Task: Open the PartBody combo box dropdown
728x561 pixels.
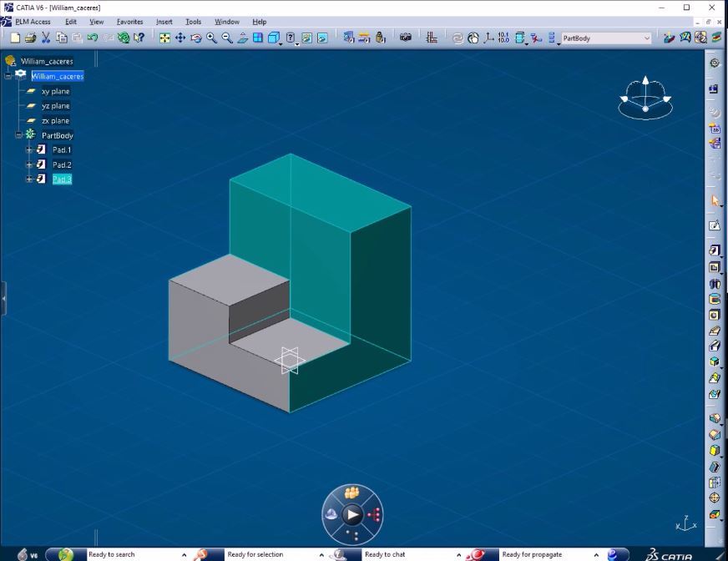Action: [646, 38]
